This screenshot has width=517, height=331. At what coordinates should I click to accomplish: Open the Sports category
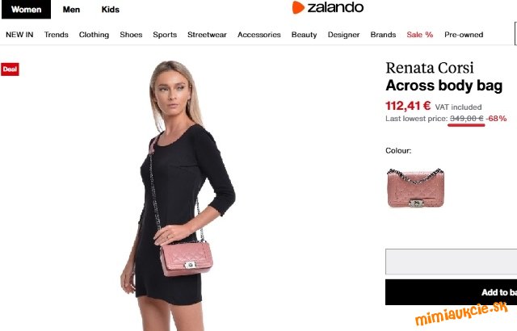(165, 35)
